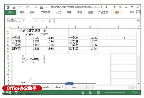The width and height of the screenshot is (144, 98).
Task: Cancel the formula entry with X
Action: click(x=36, y=21)
